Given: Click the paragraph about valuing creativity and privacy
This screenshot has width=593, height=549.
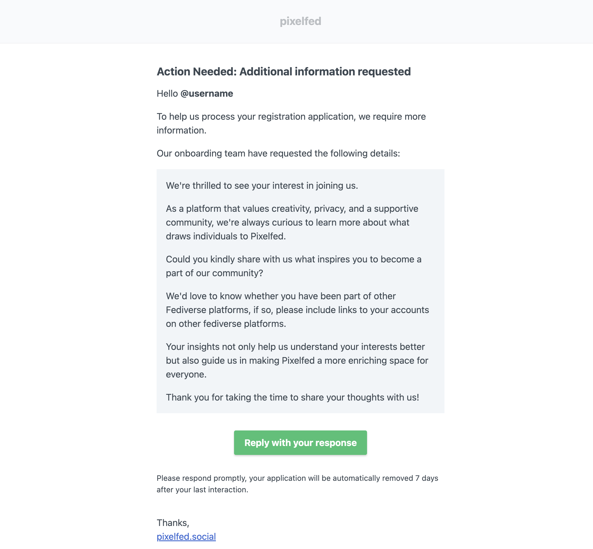Looking at the screenshot, I should pos(292,222).
